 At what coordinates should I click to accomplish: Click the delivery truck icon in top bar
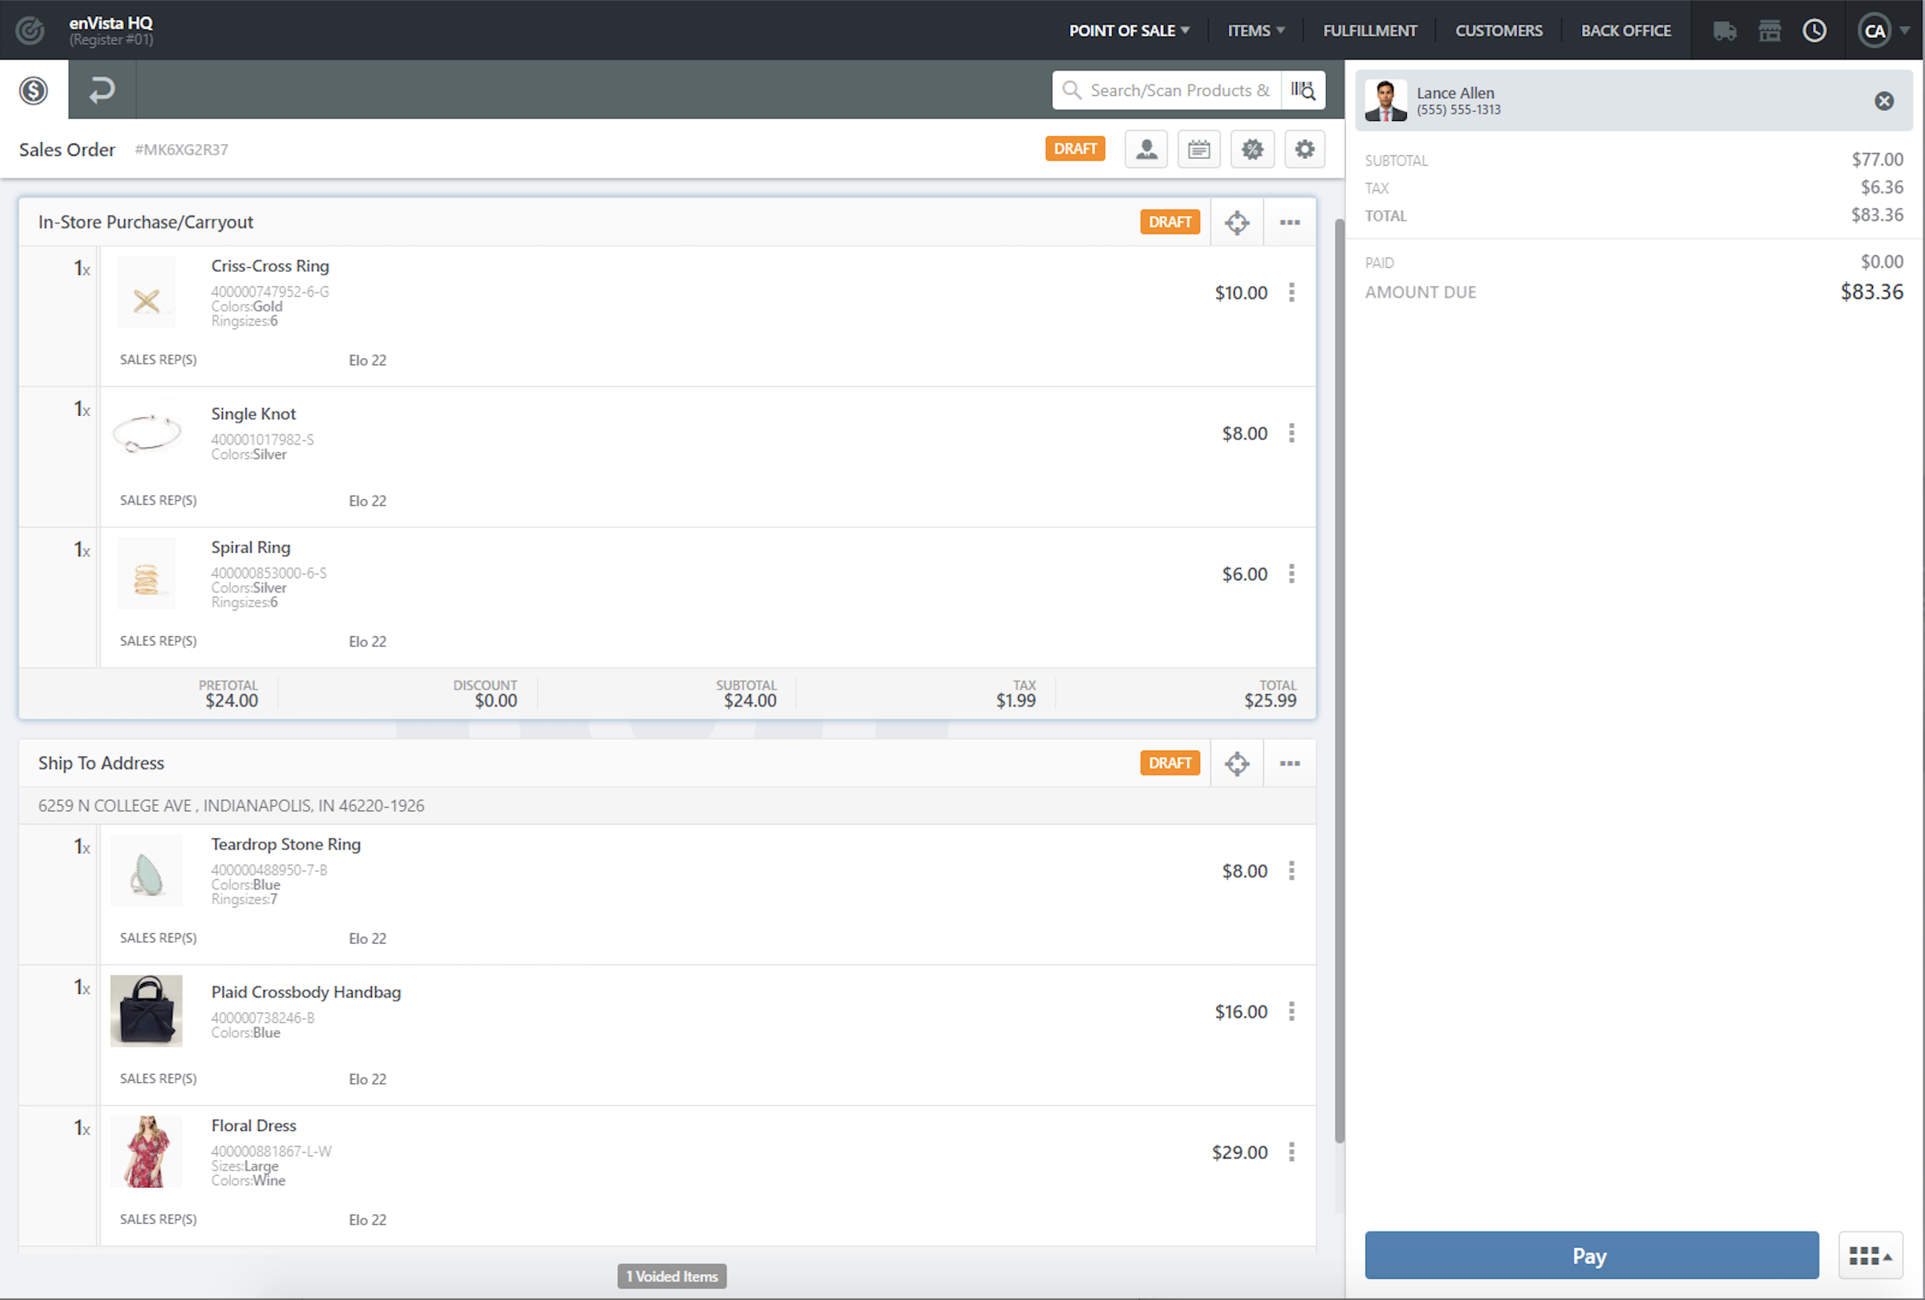click(x=1725, y=30)
